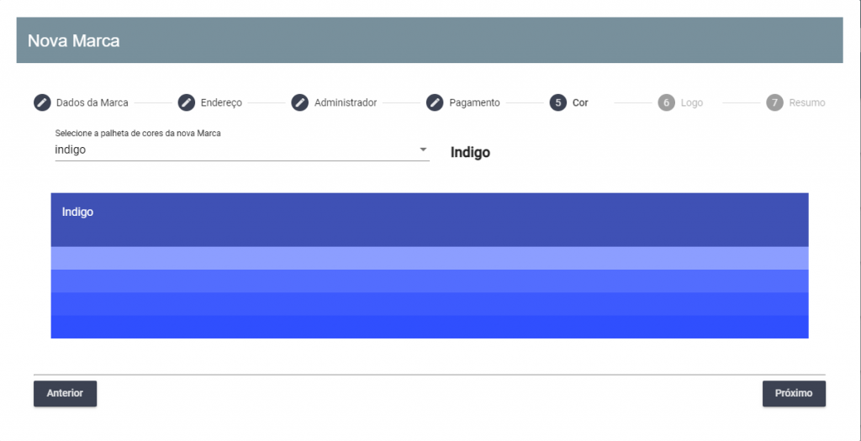The image size is (861, 441).
Task: Jump to the Administrador step label
Action: click(x=346, y=102)
